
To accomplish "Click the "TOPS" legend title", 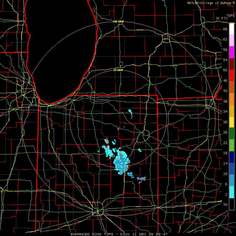I will tap(230, 15).
